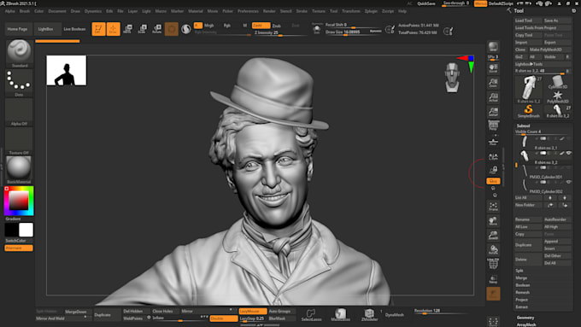581x327 pixels.
Task: Toggle the Zadd button
Action: [x=261, y=26]
